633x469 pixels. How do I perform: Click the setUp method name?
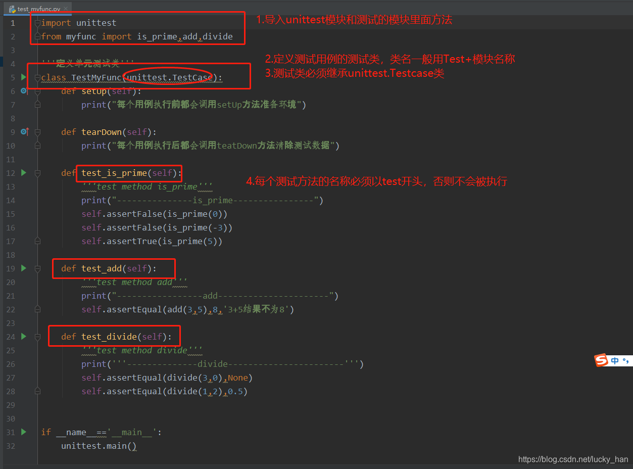click(94, 91)
